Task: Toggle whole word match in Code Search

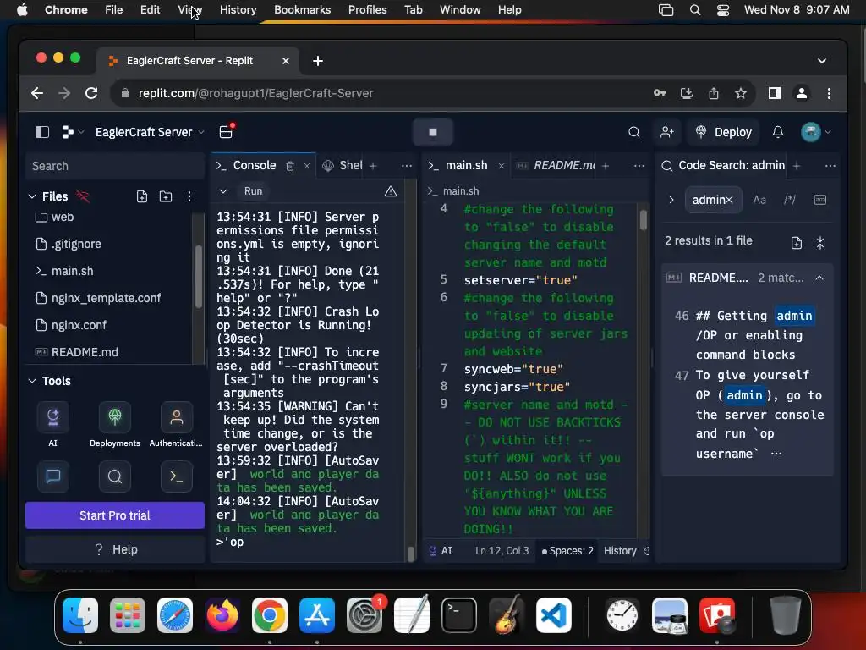Action: (820, 200)
